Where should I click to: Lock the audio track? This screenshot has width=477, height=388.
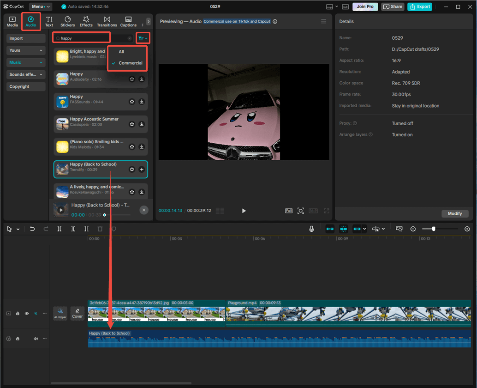pos(18,339)
